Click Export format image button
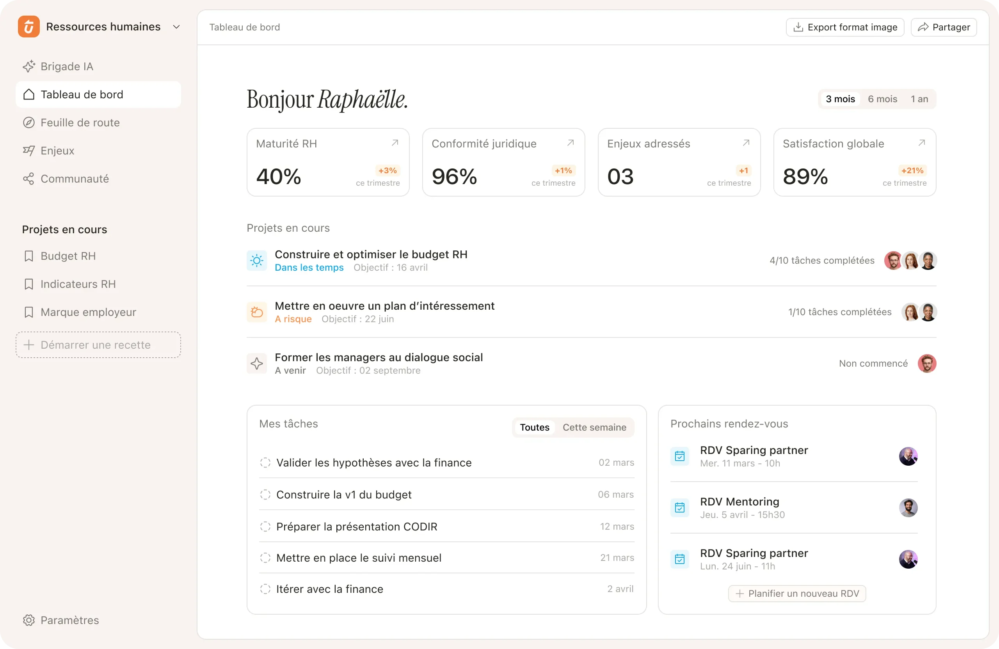 [x=844, y=27]
